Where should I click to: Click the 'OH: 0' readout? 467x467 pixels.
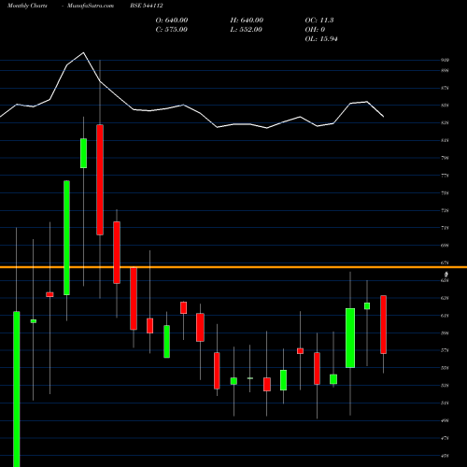click(x=315, y=30)
